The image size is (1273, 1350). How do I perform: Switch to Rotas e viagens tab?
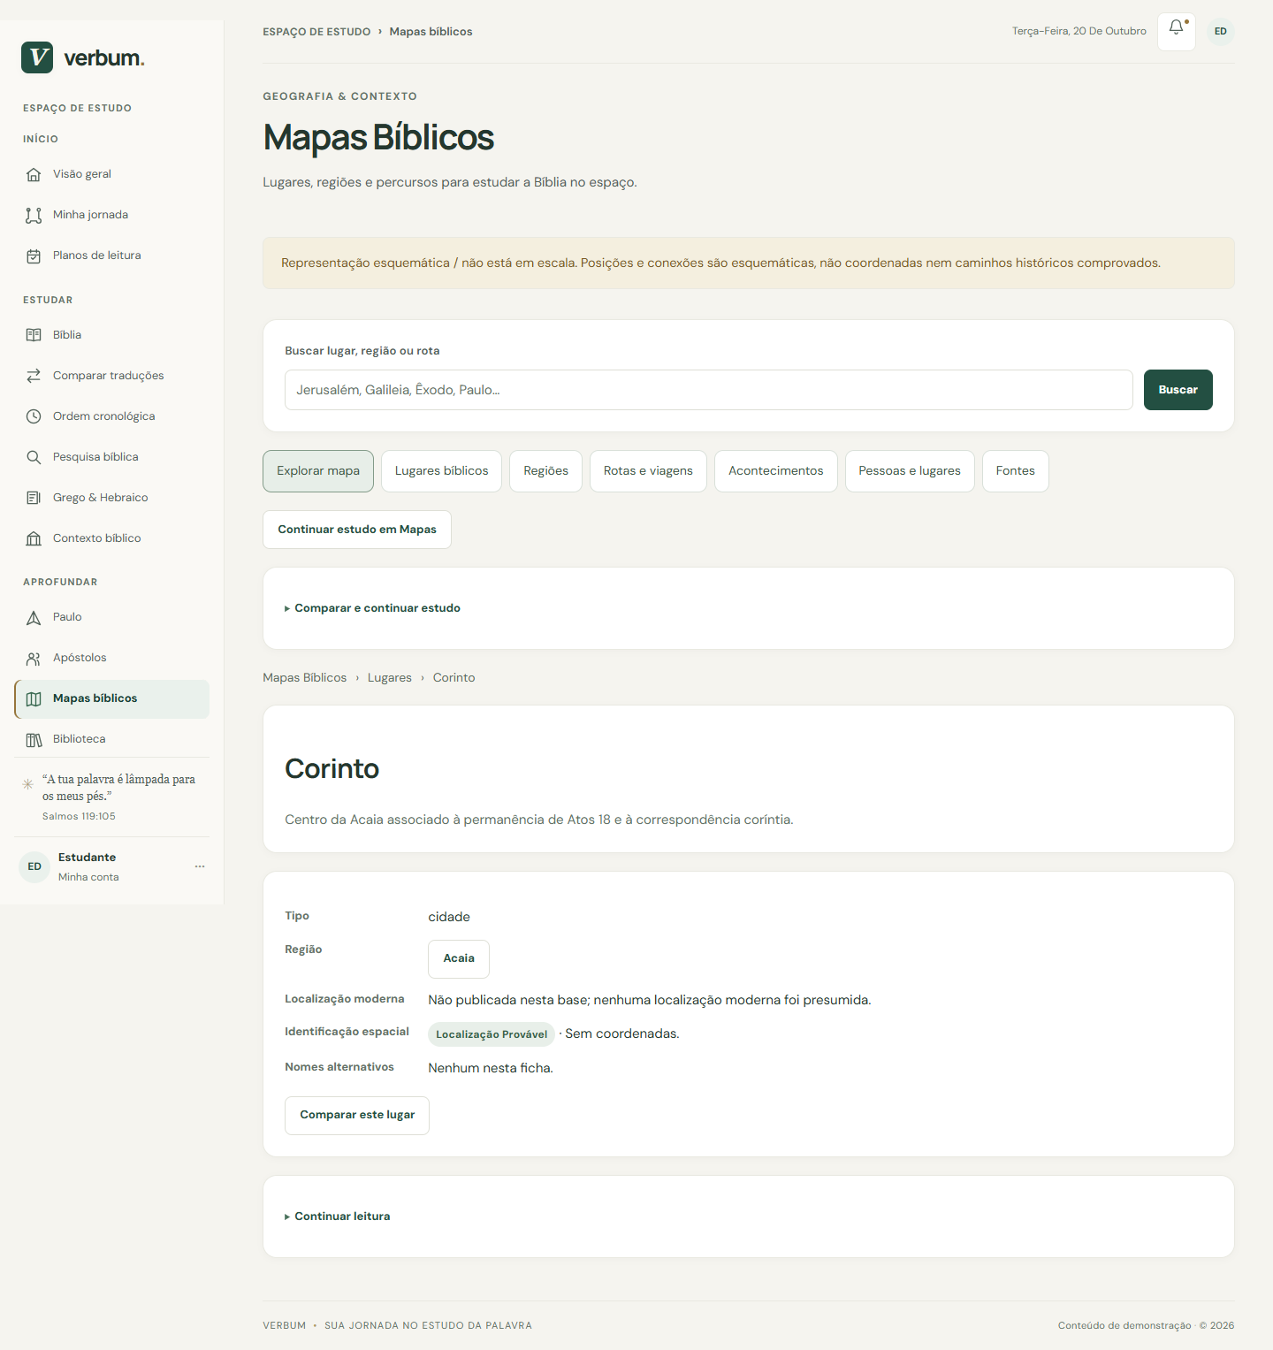point(648,471)
